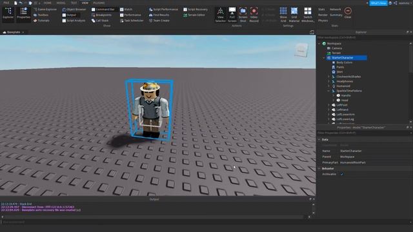Toggle the Command Bar button
Viewport: 413px width, 232px height.
click(x=103, y=9)
